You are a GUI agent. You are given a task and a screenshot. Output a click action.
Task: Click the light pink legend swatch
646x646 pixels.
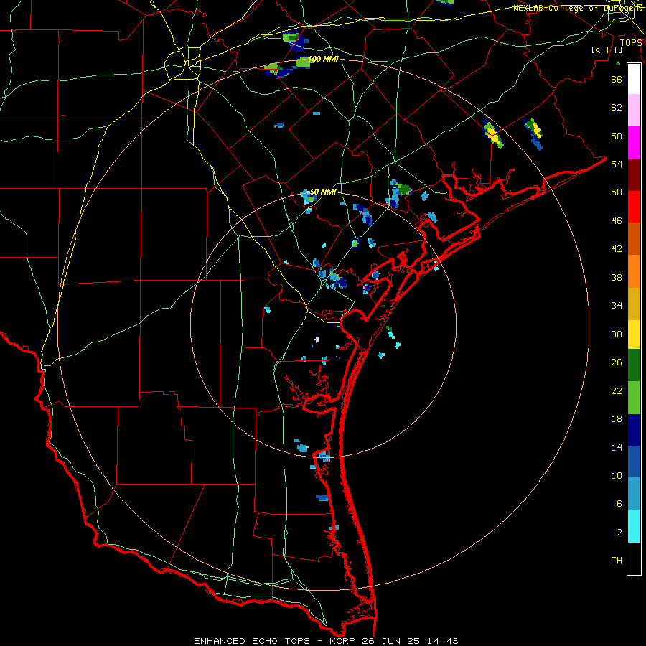[x=634, y=110]
